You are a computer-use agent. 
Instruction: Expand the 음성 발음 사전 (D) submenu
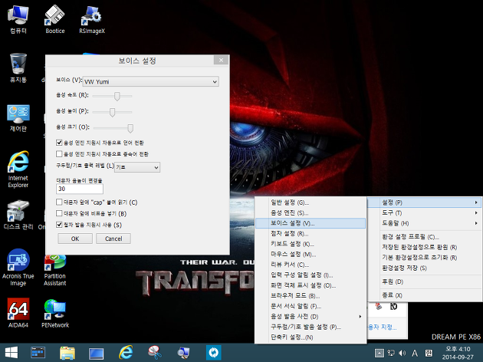310,317
